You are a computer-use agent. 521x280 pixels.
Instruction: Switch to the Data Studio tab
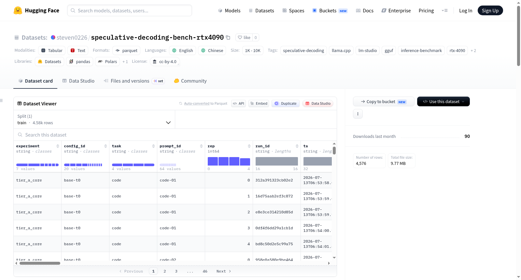tap(78, 81)
